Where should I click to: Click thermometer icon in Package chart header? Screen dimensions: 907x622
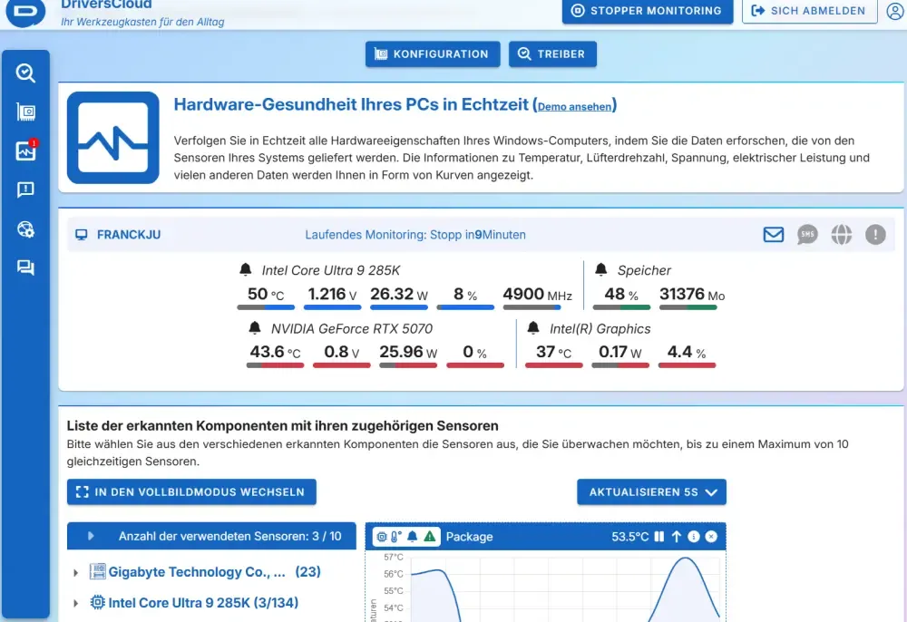[x=396, y=537]
